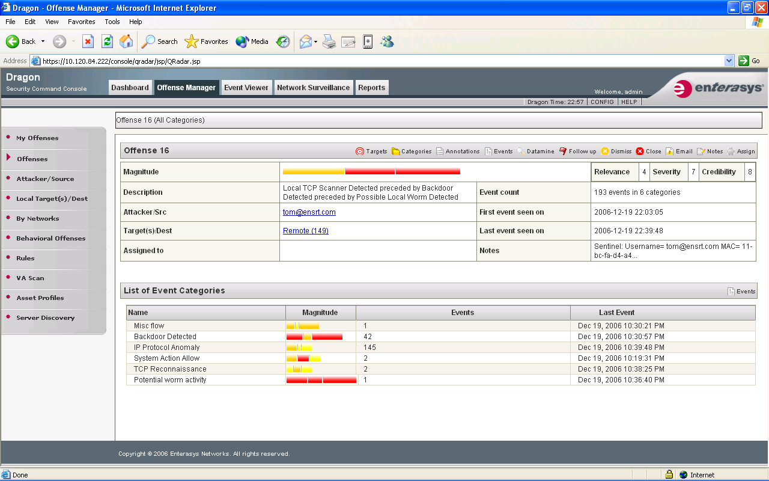Screen dimensions: 769x481
Task: Expand the Forward button history dropdown
Action: click(x=73, y=41)
